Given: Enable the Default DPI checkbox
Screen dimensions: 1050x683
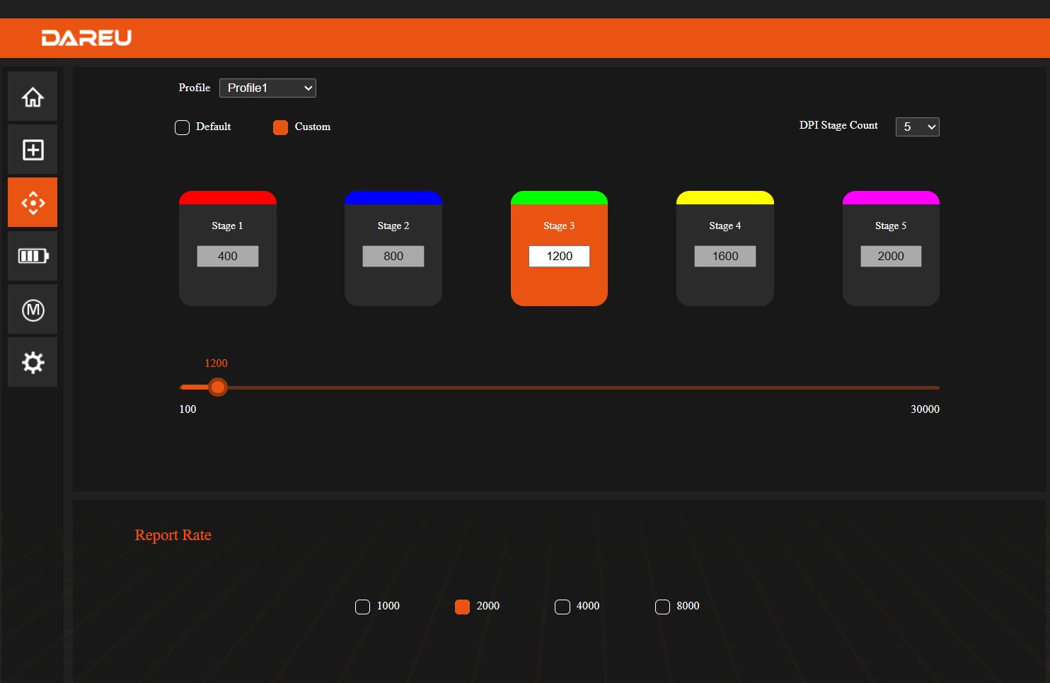Looking at the screenshot, I should pos(182,127).
